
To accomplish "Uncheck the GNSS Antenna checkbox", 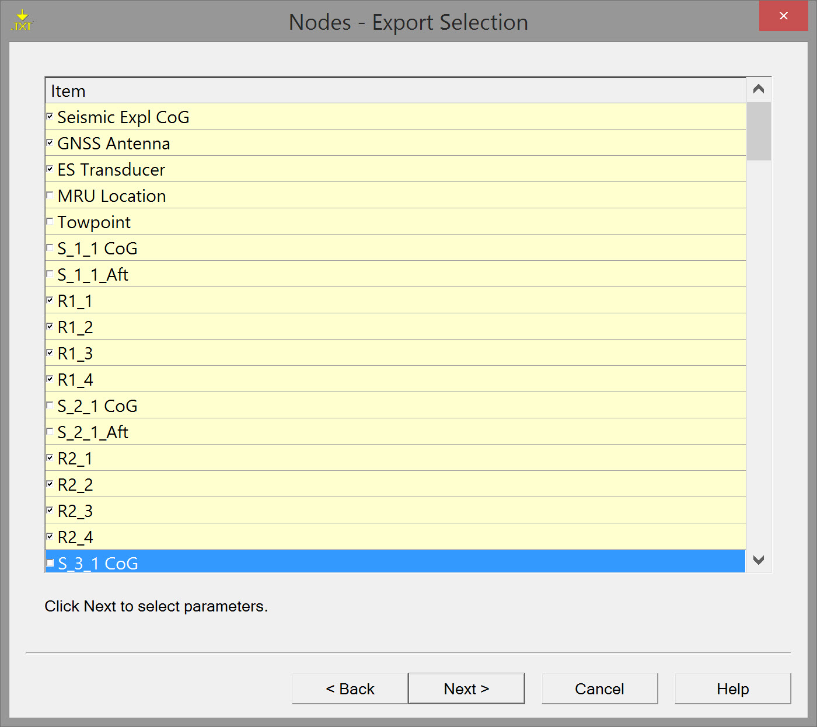I will point(50,143).
